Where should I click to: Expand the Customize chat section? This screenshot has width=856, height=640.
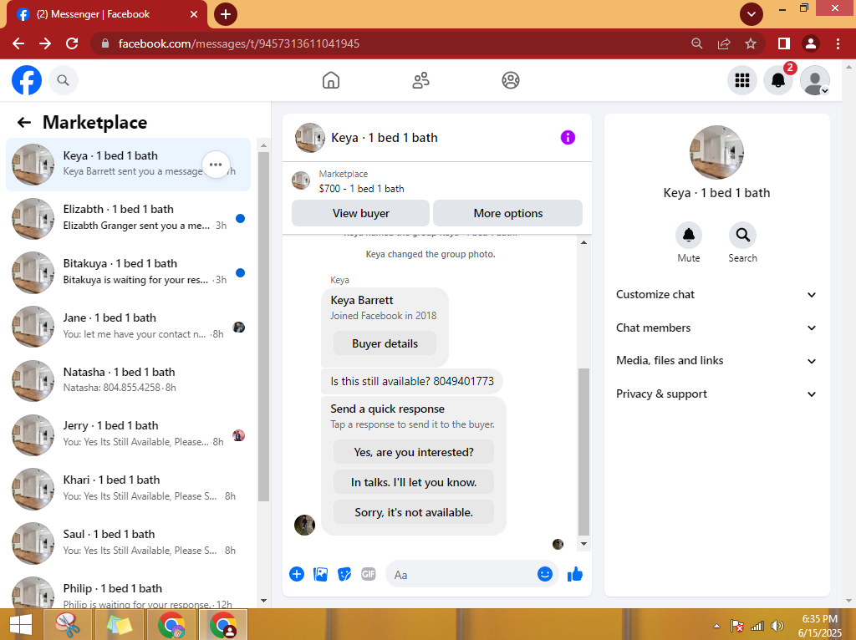pyautogui.click(x=716, y=295)
